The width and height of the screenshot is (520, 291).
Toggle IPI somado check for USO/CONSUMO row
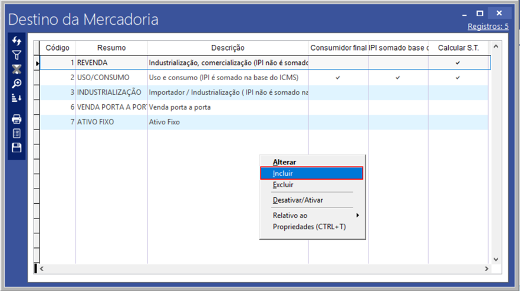pos(398,78)
